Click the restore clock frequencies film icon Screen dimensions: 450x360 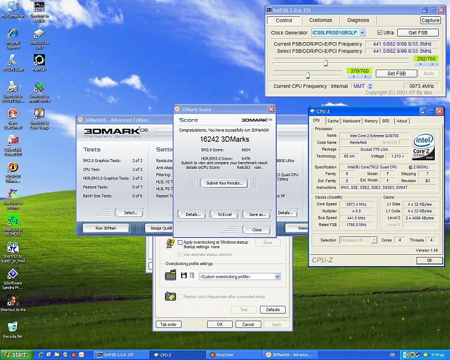point(170,296)
